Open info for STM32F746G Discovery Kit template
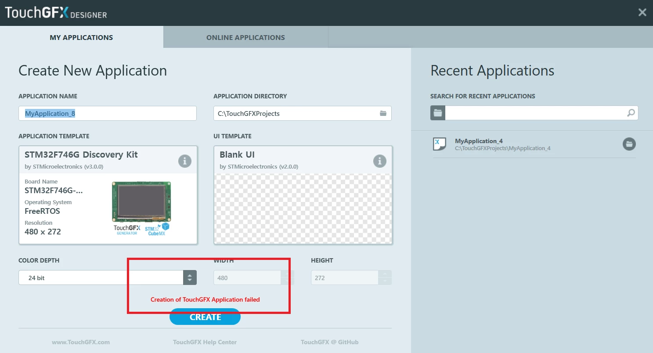 pos(185,161)
